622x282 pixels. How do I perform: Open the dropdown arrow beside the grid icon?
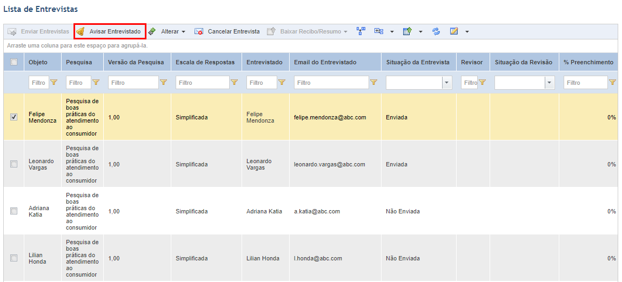click(x=392, y=32)
